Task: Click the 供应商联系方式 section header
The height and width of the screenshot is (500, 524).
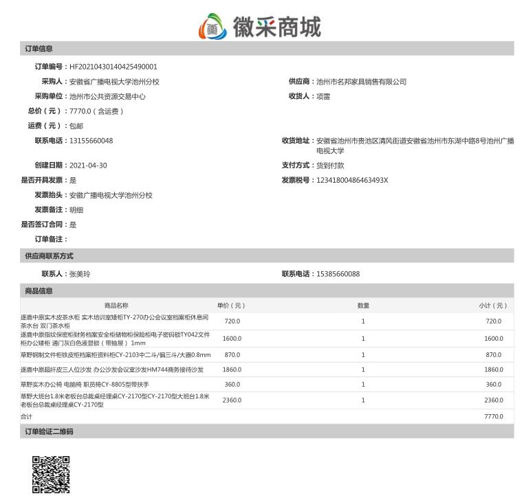Action: (49, 256)
